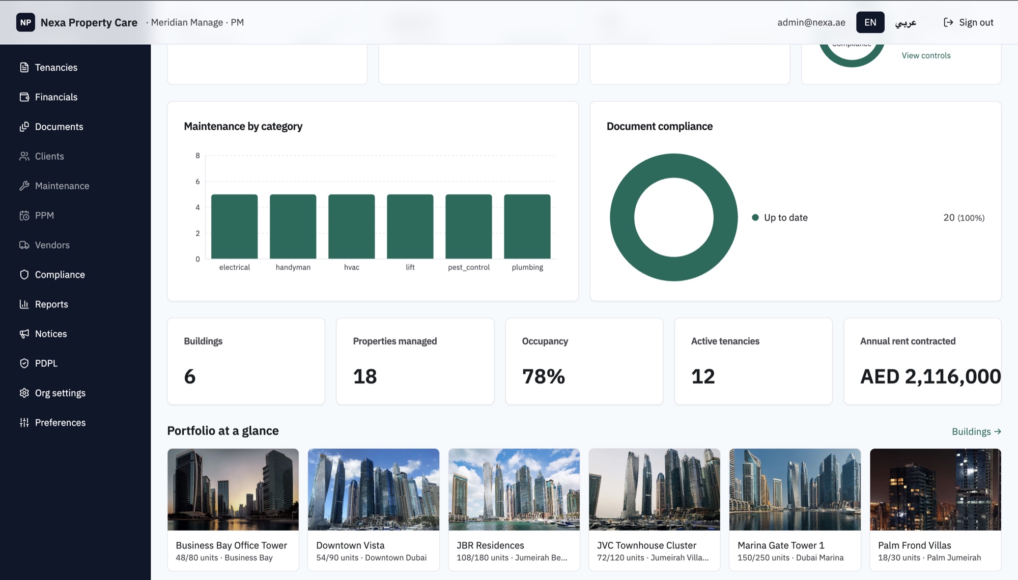Click the Up to date legend dot

point(755,217)
